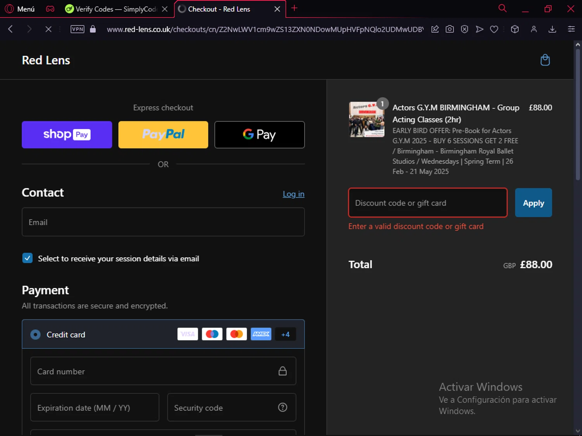
Task: Click the Mastercard logo
Action: click(237, 334)
